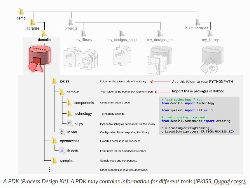Click the gray designs database icon
The height and width of the screenshot is (188, 250).
[161, 55]
